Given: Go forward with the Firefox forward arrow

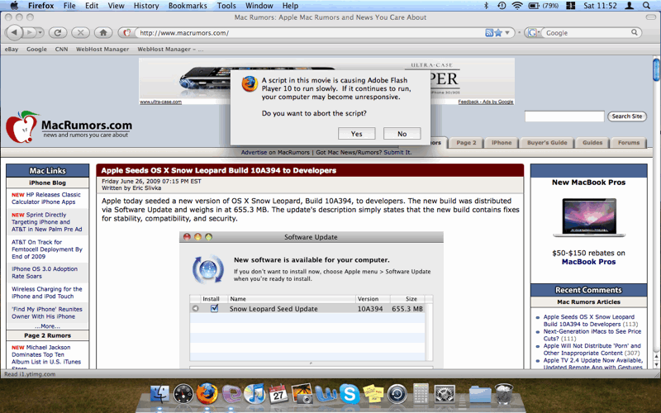Looking at the screenshot, I should [x=29, y=32].
